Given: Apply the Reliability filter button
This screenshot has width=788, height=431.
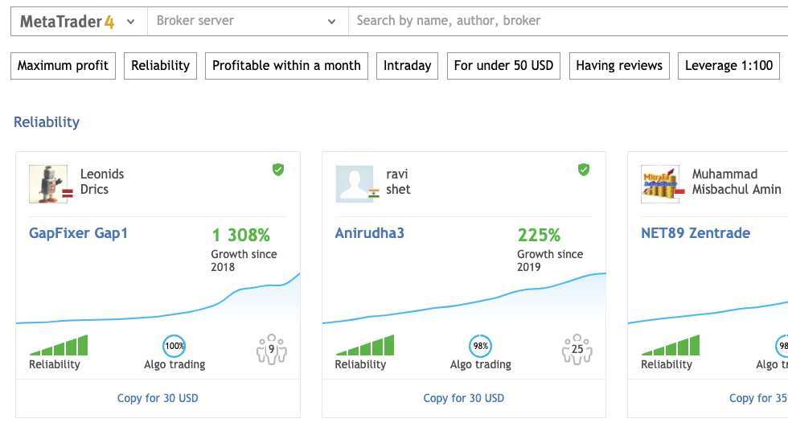Looking at the screenshot, I should point(160,66).
